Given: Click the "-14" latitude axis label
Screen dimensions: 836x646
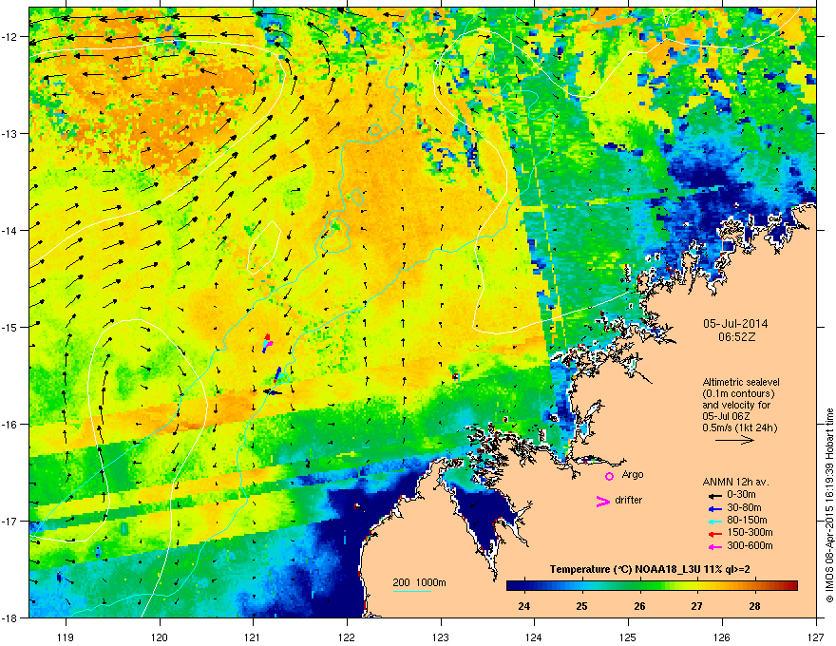Looking at the screenshot, I should [10, 231].
